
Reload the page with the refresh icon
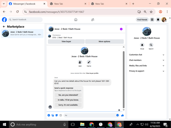coord(17,12)
